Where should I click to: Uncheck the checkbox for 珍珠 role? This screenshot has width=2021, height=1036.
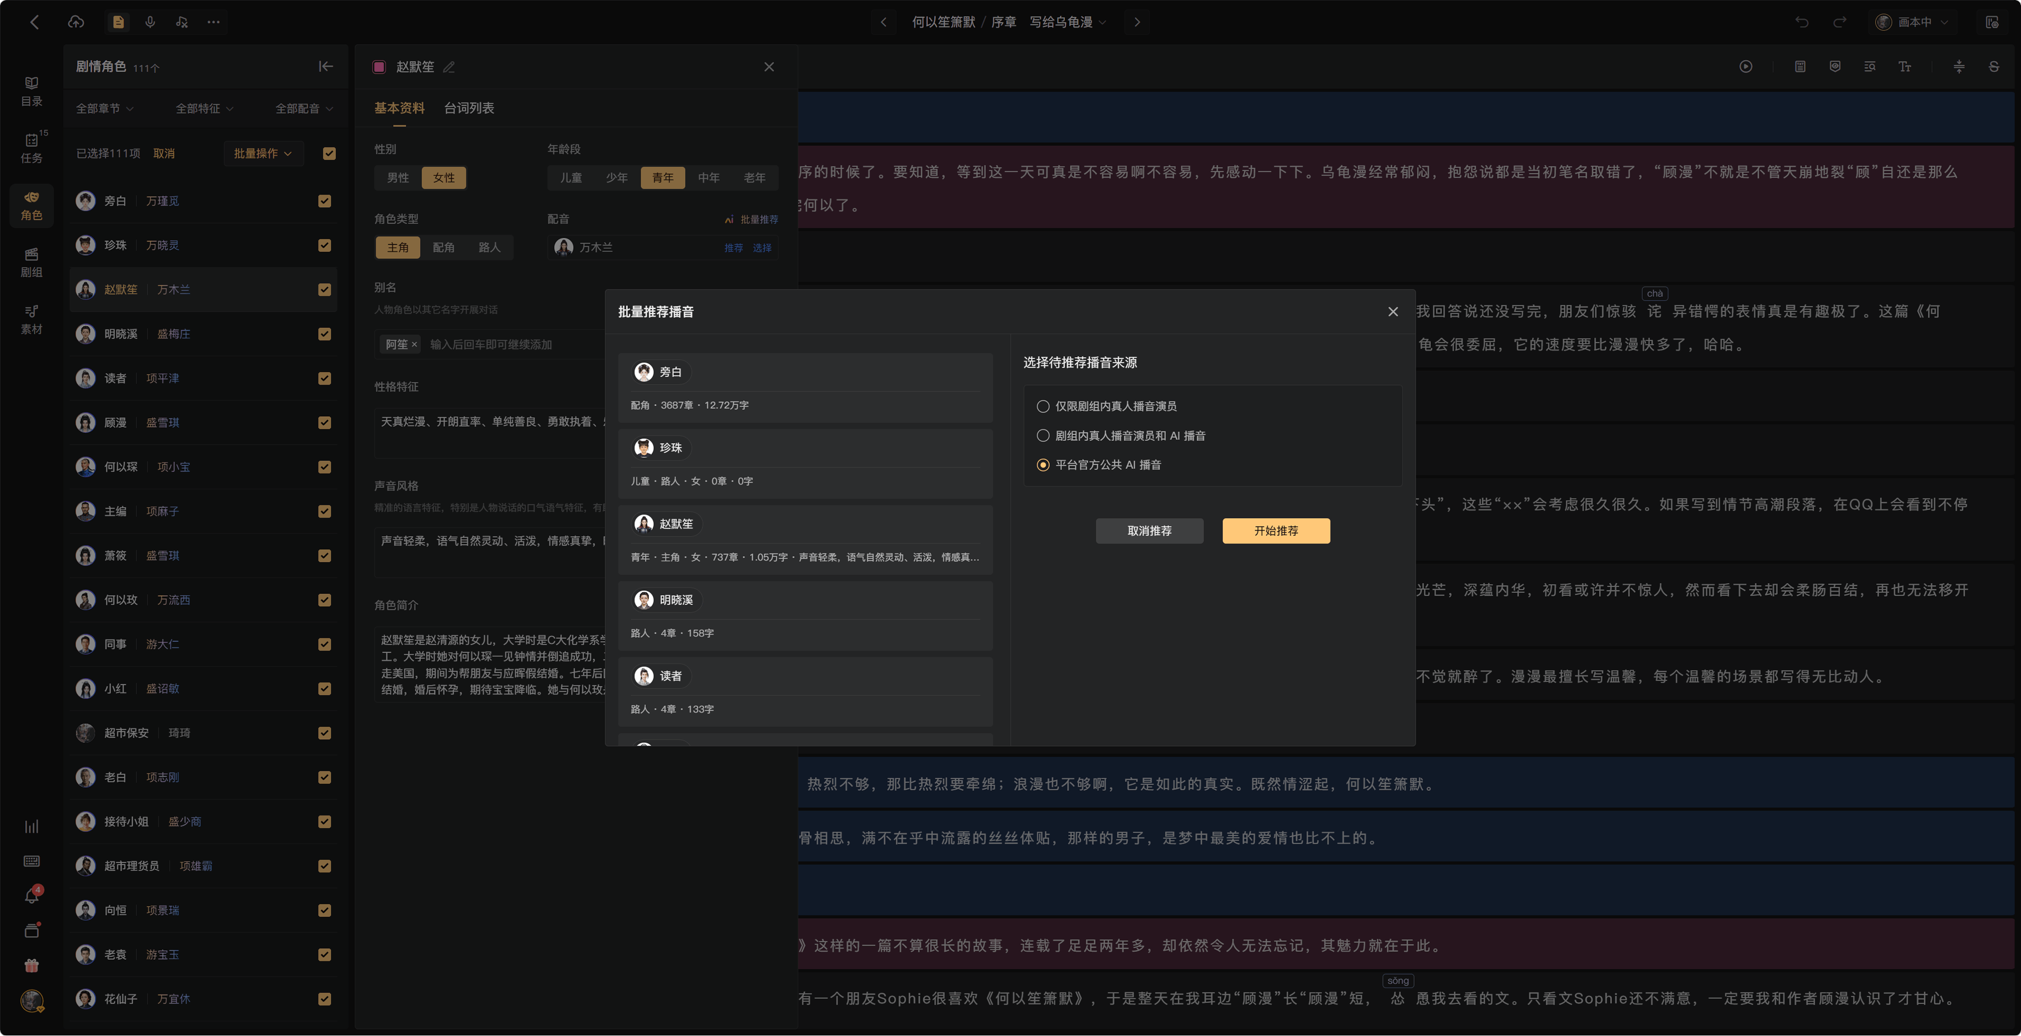[x=325, y=246]
